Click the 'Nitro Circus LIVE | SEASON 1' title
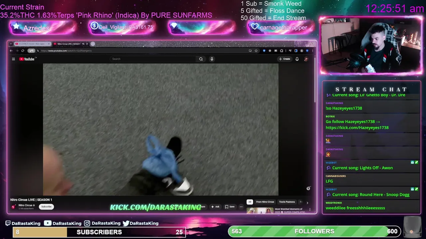The image size is (426, 239). point(31,200)
